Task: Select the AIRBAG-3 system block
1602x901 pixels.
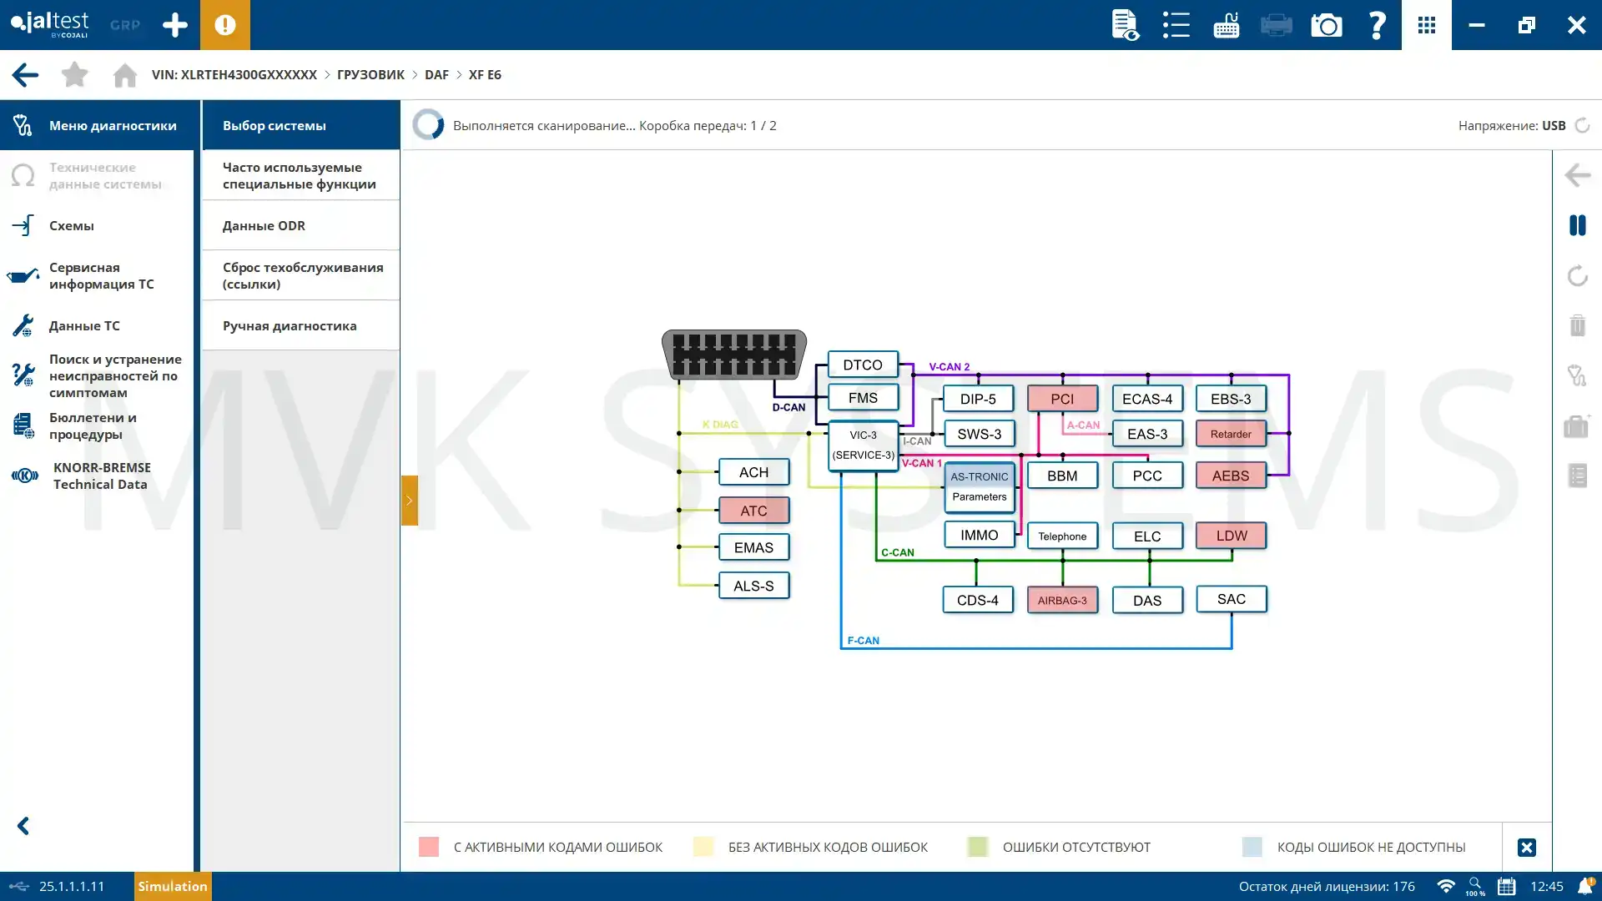Action: tap(1062, 600)
